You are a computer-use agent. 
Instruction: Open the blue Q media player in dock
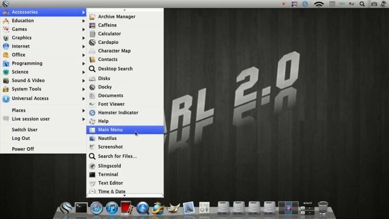click(x=143, y=208)
